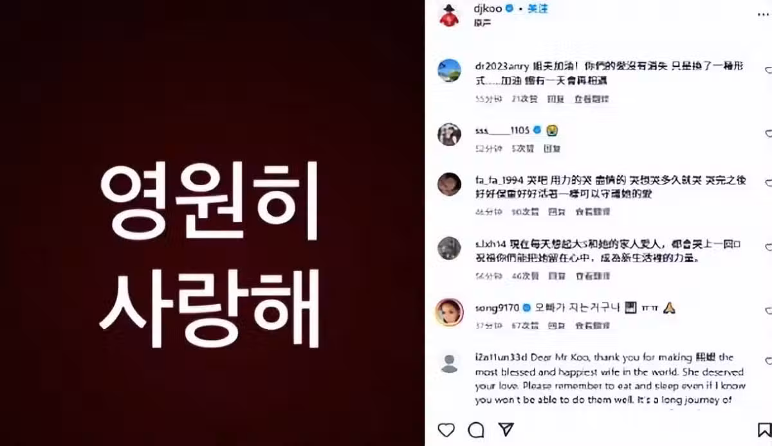This screenshot has height=446, width=772.
Task: Open dr2023anry commenter avatar
Action: pyautogui.click(x=449, y=70)
